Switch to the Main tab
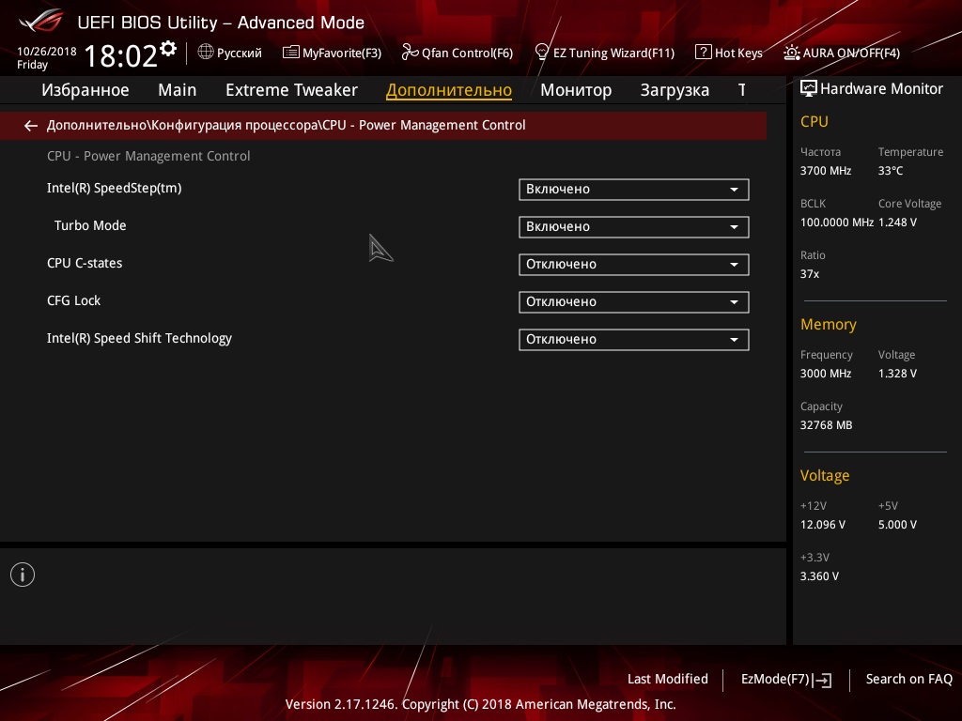 coord(178,90)
